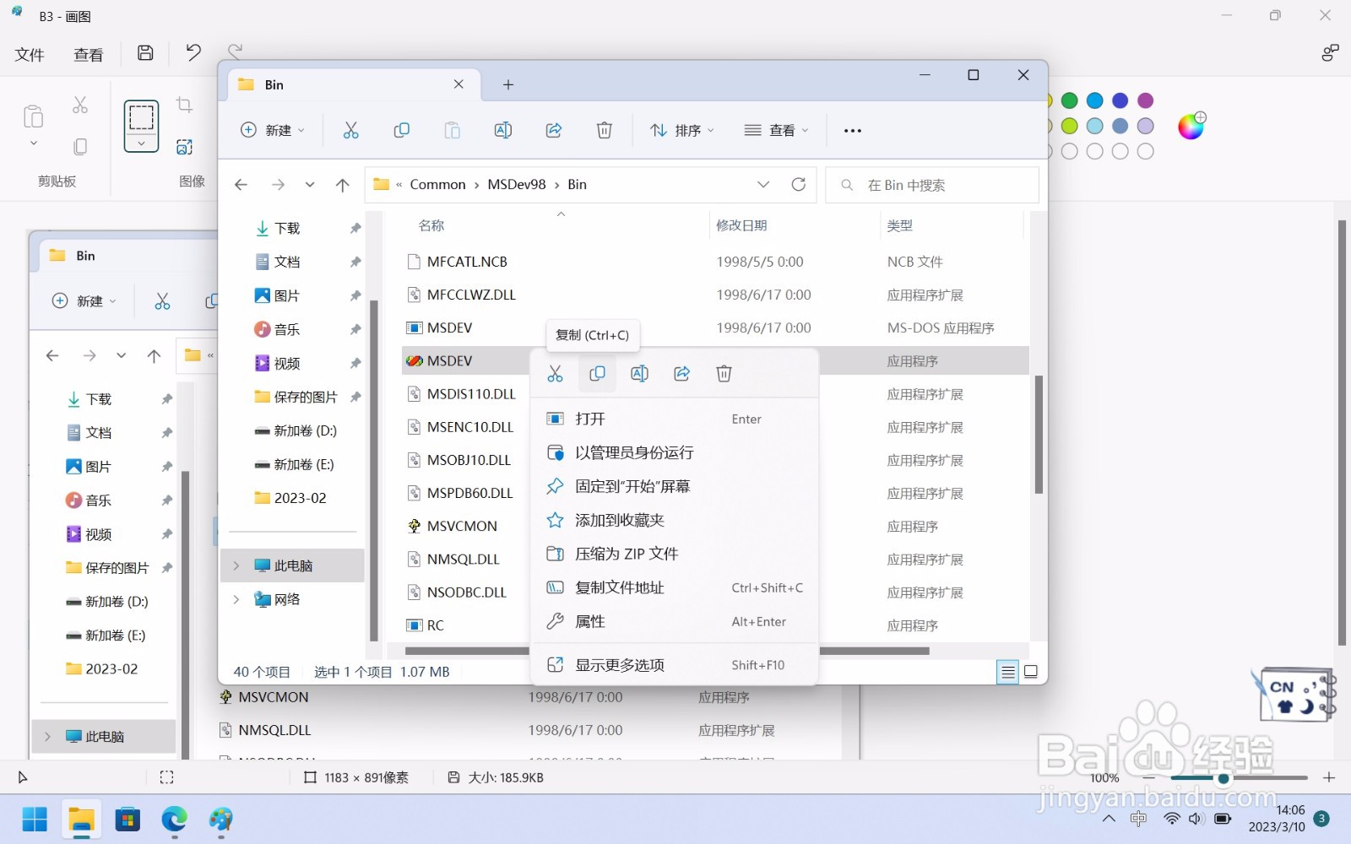Add a new Explorer tab
Image resolution: width=1351 pixels, height=844 pixels.
point(507,84)
